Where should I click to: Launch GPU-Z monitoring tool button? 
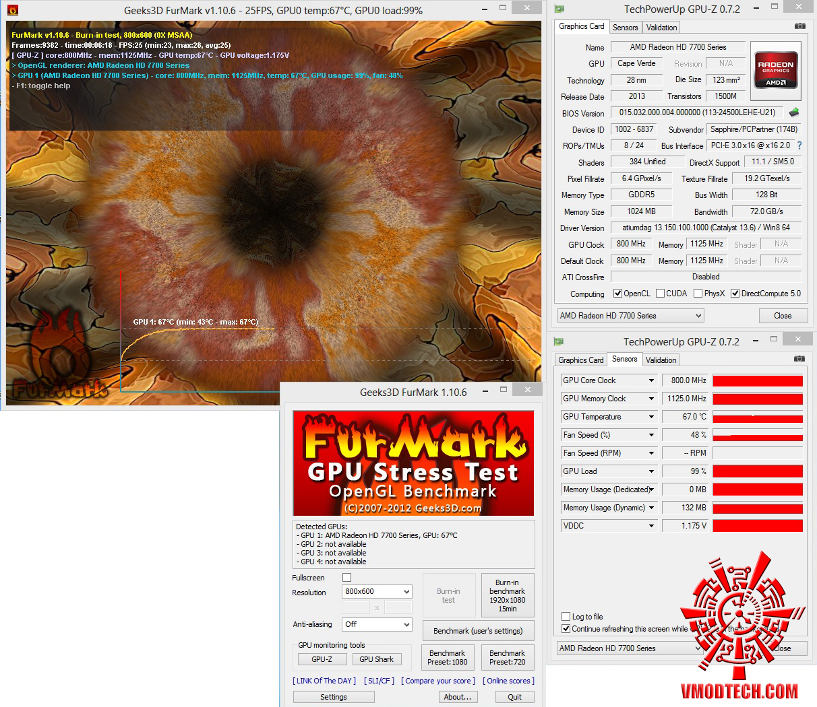coord(322,659)
